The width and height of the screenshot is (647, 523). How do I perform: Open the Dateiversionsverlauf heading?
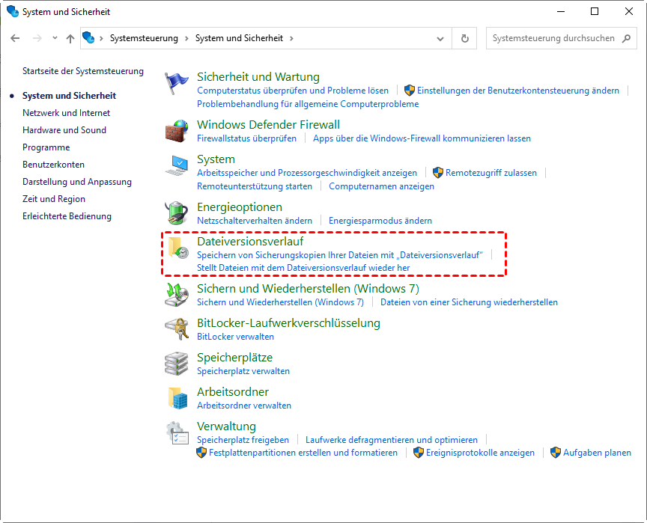click(x=250, y=242)
